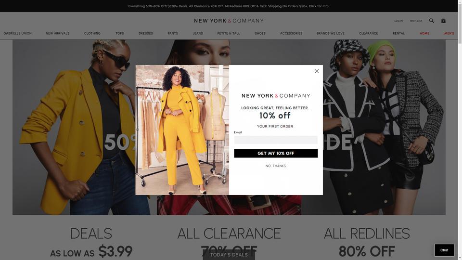
Task: Open the Gabrielle Union menu
Action: (x=18, y=33)
